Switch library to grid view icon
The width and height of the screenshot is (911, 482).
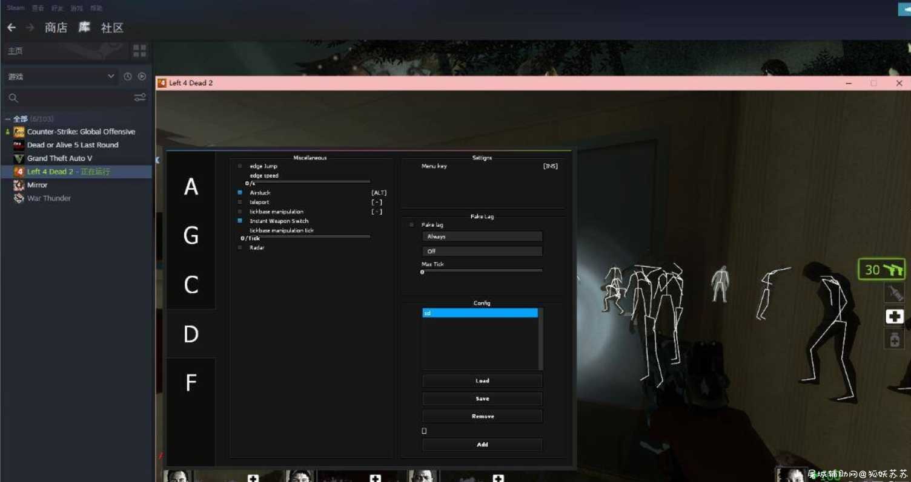tap(139, 51)
